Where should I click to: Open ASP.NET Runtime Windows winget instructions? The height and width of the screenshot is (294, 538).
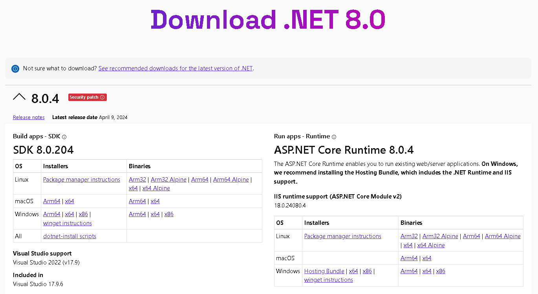pos(329,280)
